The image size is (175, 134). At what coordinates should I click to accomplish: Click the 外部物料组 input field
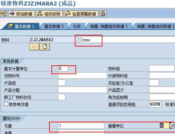click(x=162, y=75)
